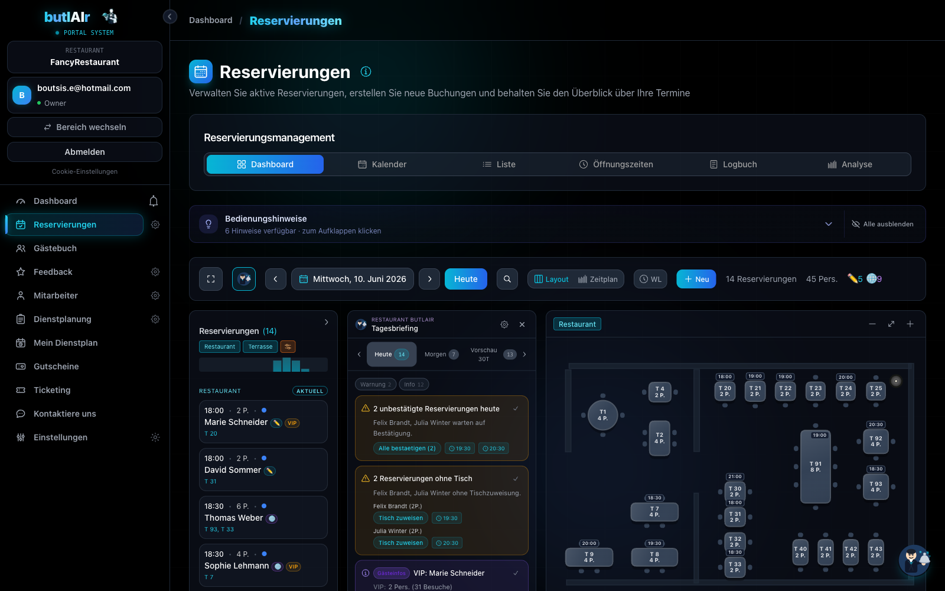The image size is (945, 591).
Task: Open the butler chat assistant avatar
Action: (914, 560)
